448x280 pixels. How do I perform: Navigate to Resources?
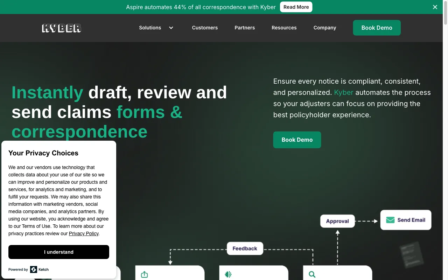point(284,28)
